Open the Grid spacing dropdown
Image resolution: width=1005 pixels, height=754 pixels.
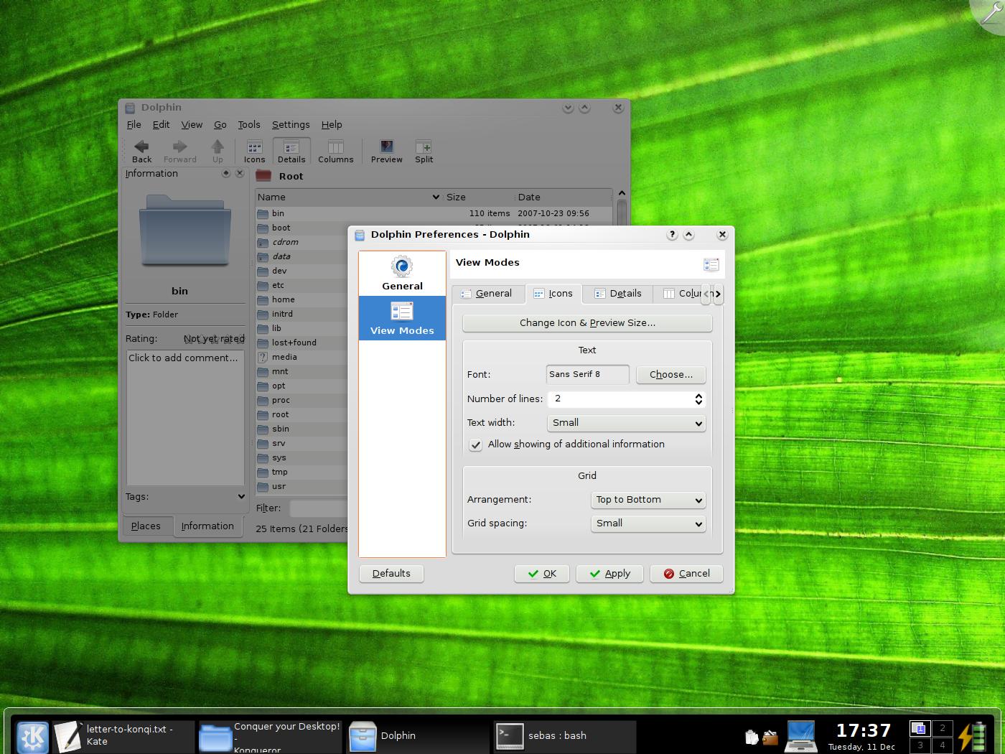[x=648, y=523]
